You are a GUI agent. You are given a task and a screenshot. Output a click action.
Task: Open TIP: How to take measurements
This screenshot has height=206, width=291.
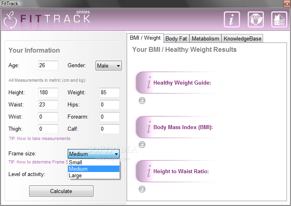pos(40,139)
